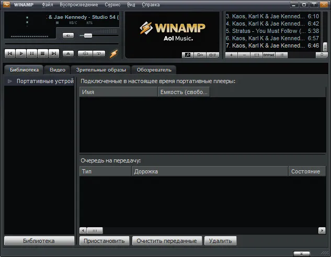
Task: Click the scrolling song title display
Action: (83, 17)
